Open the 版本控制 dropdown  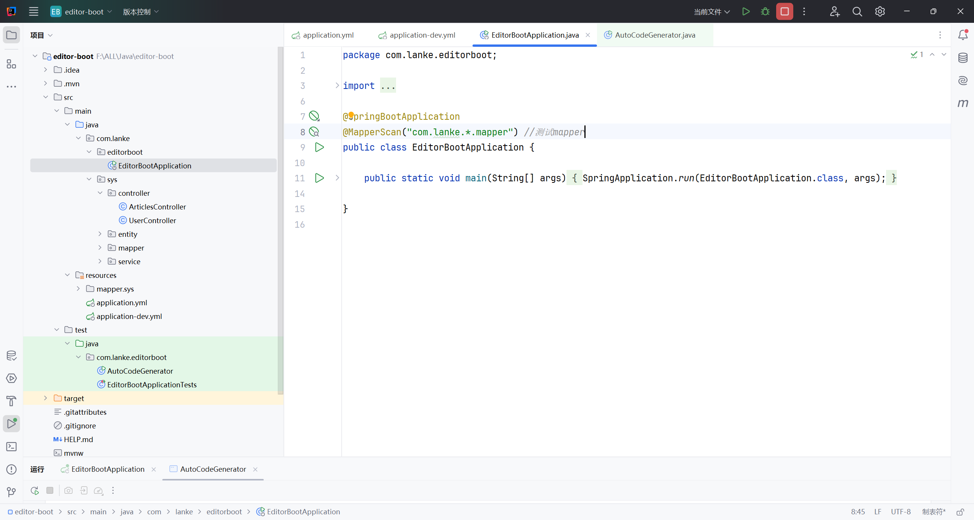141,11
